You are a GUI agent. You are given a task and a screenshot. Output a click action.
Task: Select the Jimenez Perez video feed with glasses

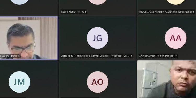tap(29, 38)
